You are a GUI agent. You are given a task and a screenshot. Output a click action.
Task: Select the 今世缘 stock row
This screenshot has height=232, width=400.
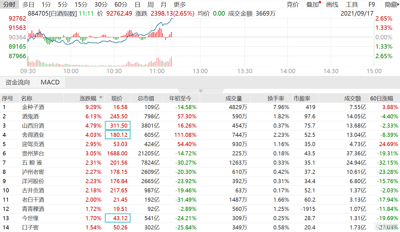200,218
